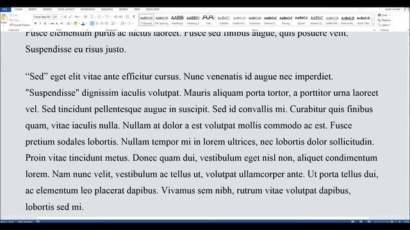Toggle subscript formatting
This screenshot has height=230, width=410.
pyautogui.click(x=57, y=24)
